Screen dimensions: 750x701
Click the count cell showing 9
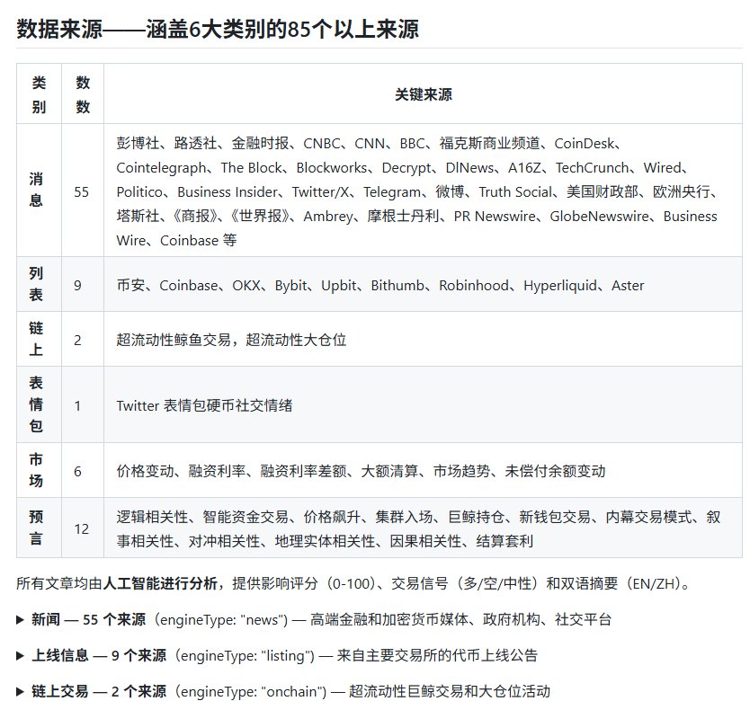click(83, 284)
